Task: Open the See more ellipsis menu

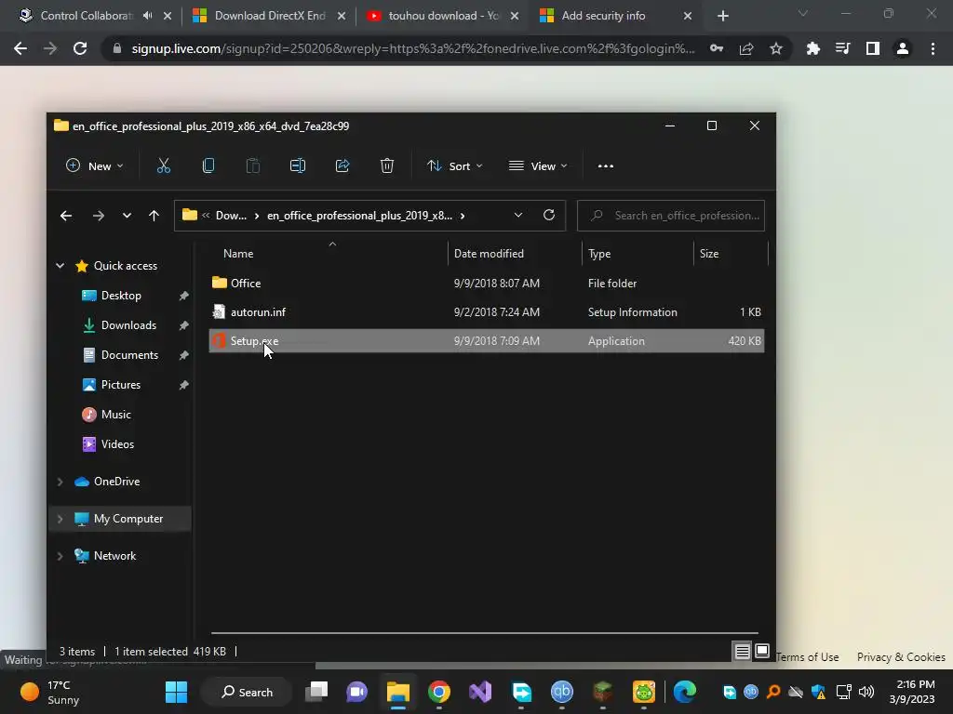Action: (x=605, y=165)
